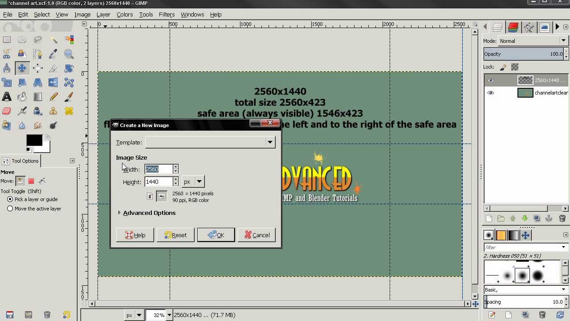Toggle lock alpha channel checker icon
This screenshot has height=321, width=570.
pyautogui.click(x=515, y=67)
